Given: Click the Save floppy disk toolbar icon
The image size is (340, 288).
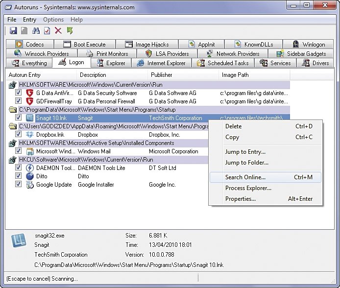Looking at the screenshot, I should tap(13, 30).
